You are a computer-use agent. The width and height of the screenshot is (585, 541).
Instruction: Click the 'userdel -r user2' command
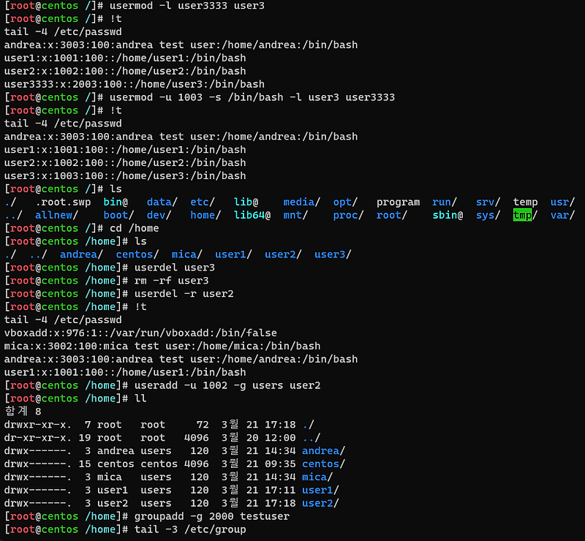184,294
